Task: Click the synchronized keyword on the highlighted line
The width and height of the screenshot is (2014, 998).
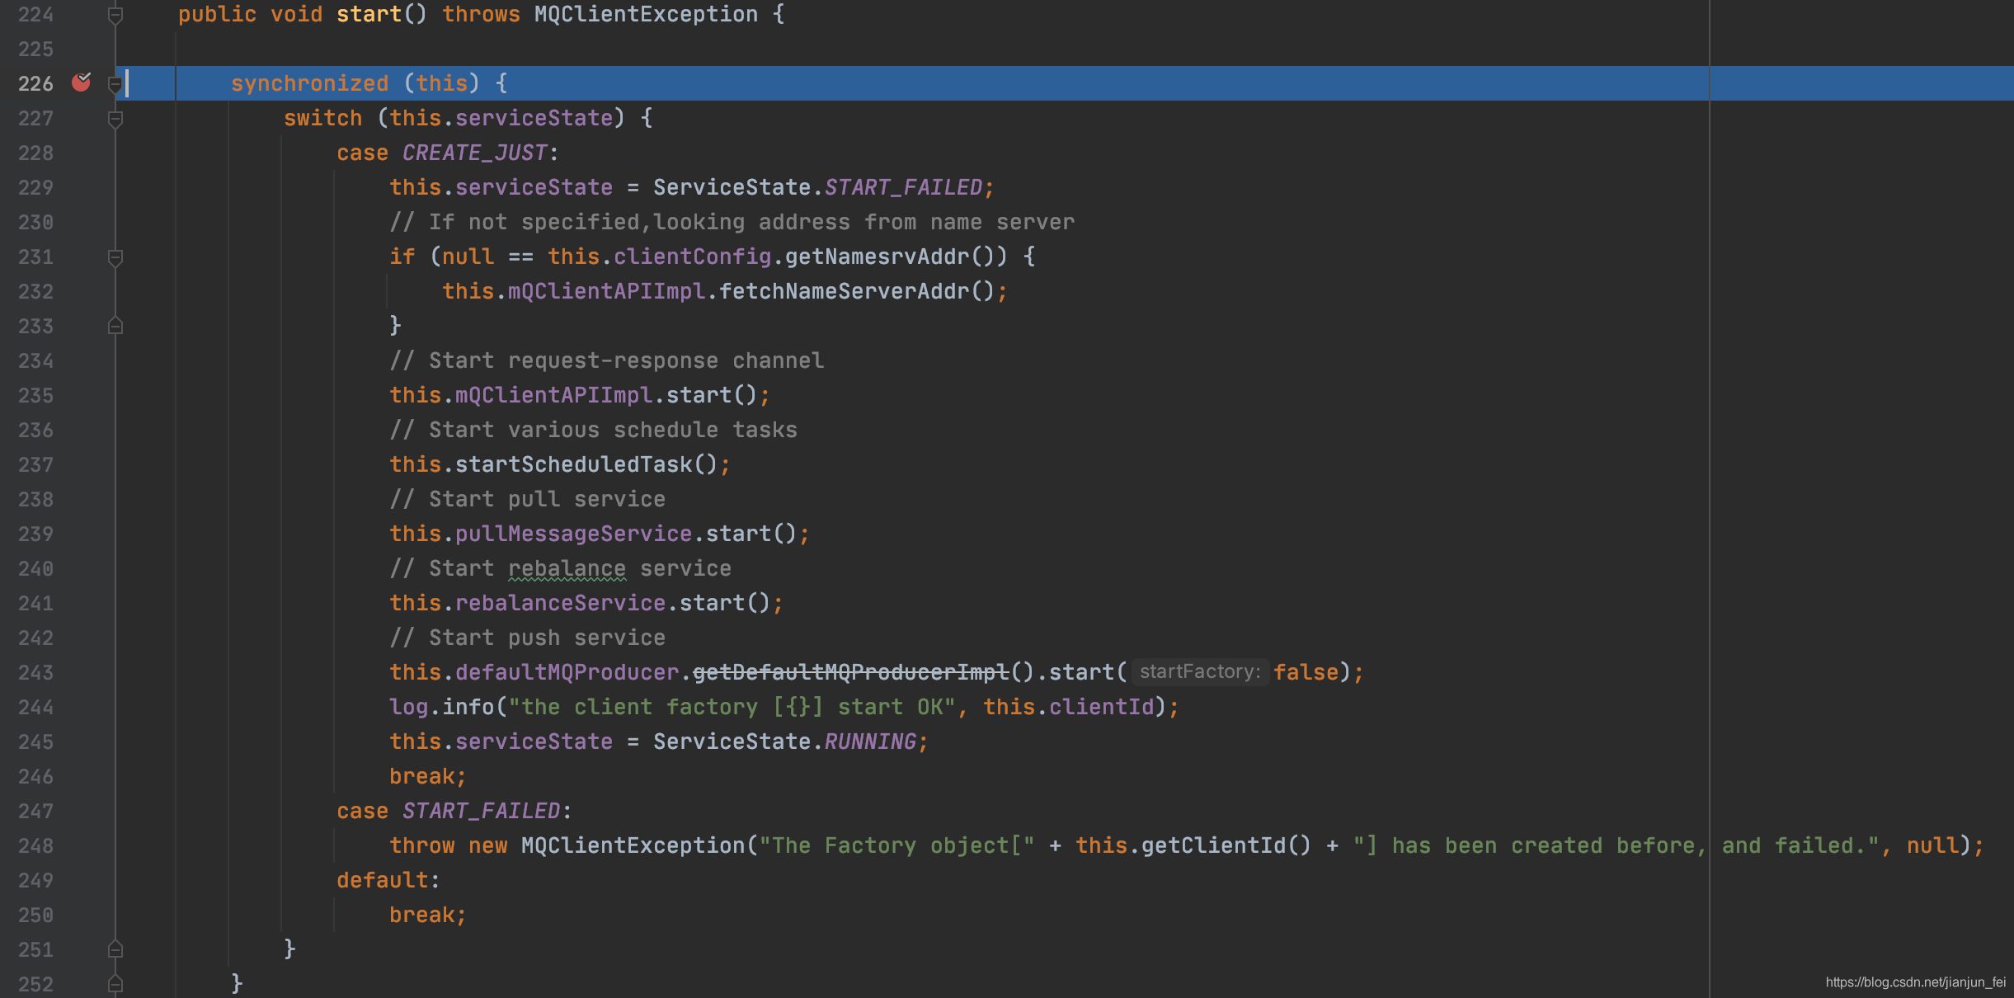Action: pos(309,83)
